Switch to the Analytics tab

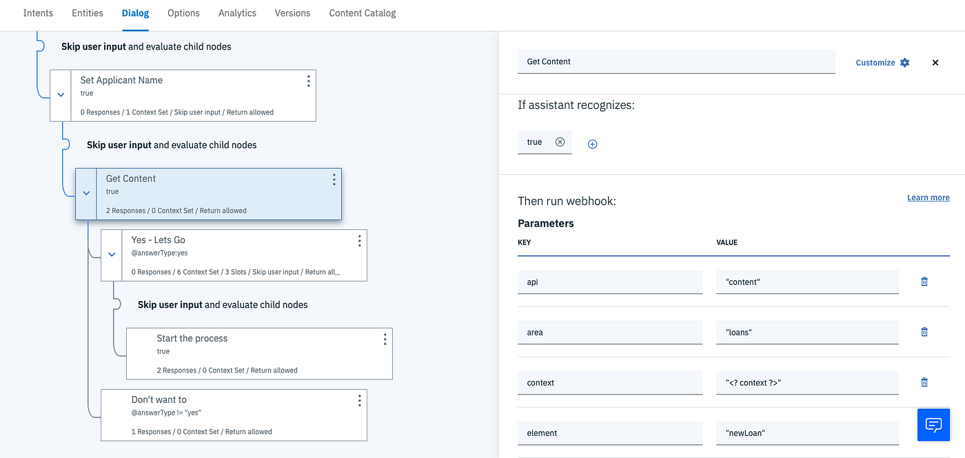[237, 12]
